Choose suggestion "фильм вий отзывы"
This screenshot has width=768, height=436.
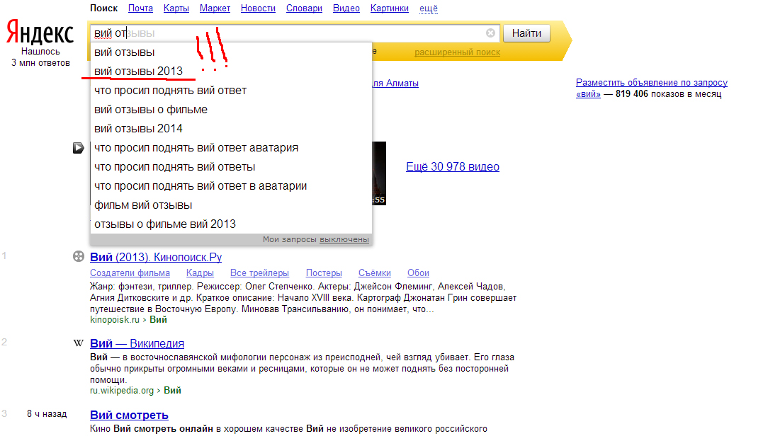[231, 205]
